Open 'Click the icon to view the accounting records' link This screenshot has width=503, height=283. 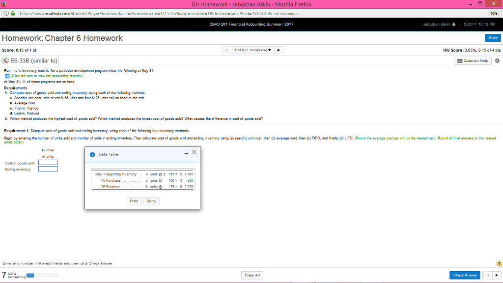[x=47, y=76]
